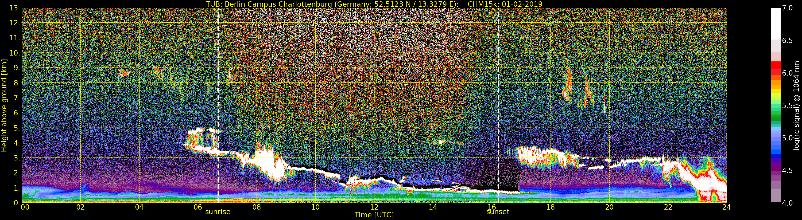Image resolution: width=802 pixels, height=220 pixels.
Task: Click the colorbar tick label '4.5'
Action: [x=788, y=171]
